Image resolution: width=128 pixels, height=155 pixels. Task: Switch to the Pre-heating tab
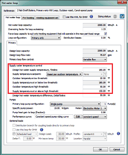click(x=28, y=18)
